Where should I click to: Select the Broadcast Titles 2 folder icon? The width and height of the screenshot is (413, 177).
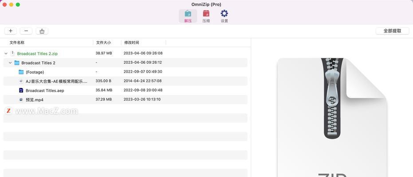(x=17, y=63)
